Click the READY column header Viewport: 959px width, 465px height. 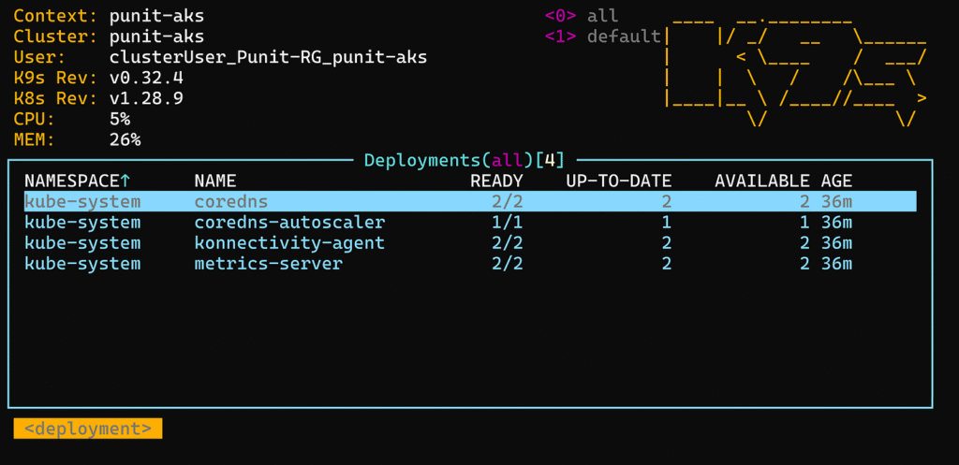[496, 181]
